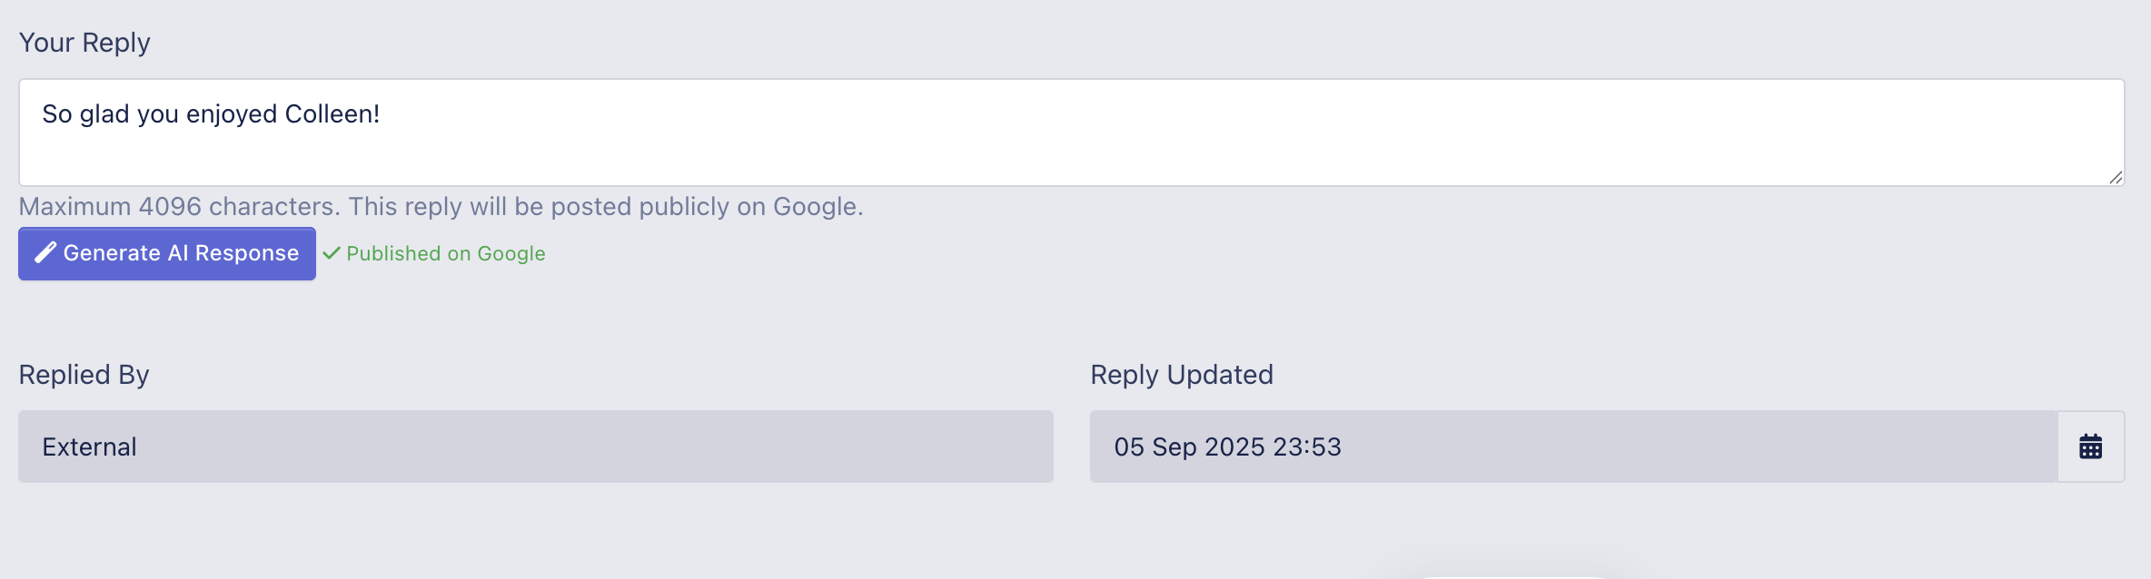Click the pencil icon in Generate AI Response
This screenshot has height=579, width=2151.
pyautogui.click(x=45, y=253)
